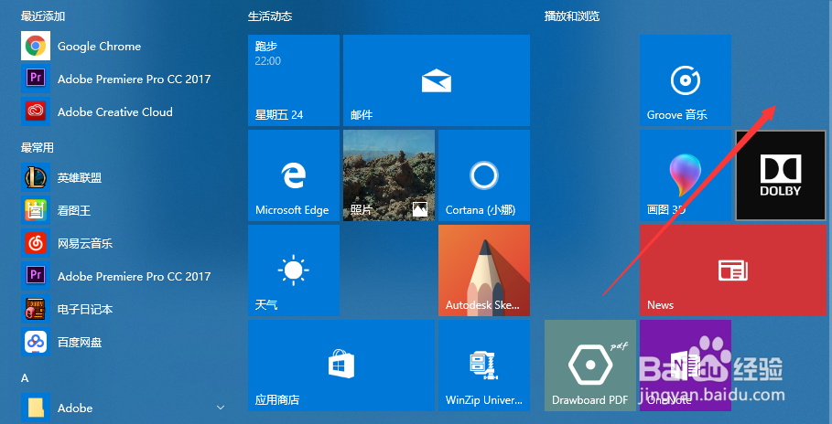Click the 最常用 section label
This screenshot has width=832, height=424.
point(38,147)
